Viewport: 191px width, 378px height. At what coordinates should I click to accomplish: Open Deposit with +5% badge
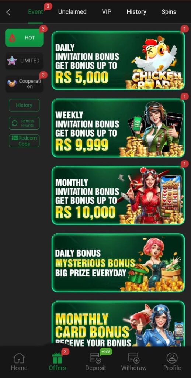95,361
